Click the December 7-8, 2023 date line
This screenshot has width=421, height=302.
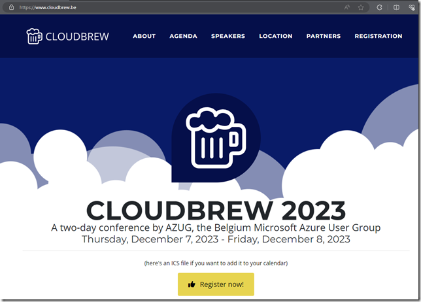pos(216,239)
